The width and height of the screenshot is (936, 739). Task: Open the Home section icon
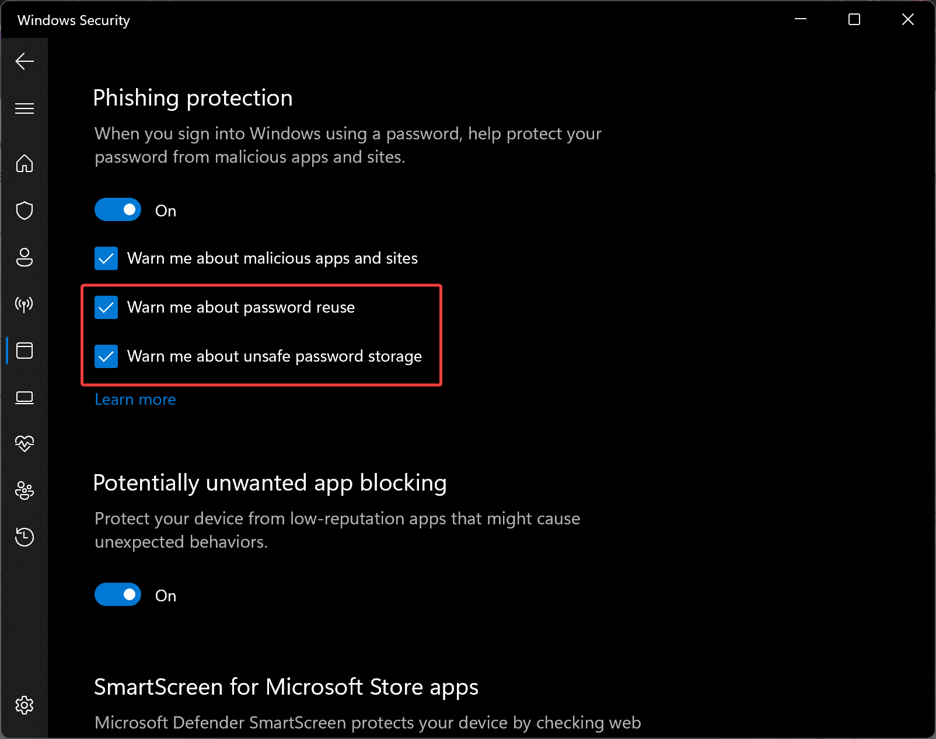[x=25, y=163]
